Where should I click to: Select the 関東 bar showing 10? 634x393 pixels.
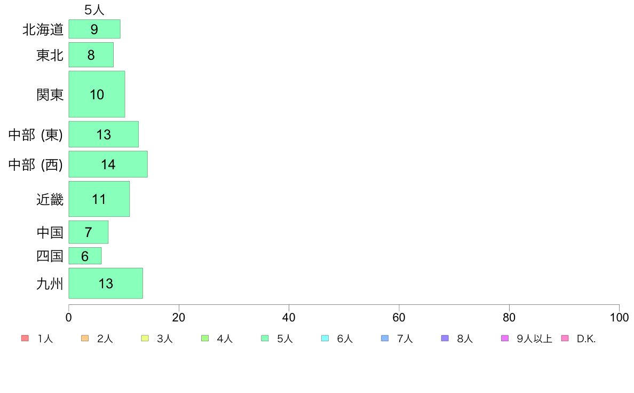tap(97, 95)
